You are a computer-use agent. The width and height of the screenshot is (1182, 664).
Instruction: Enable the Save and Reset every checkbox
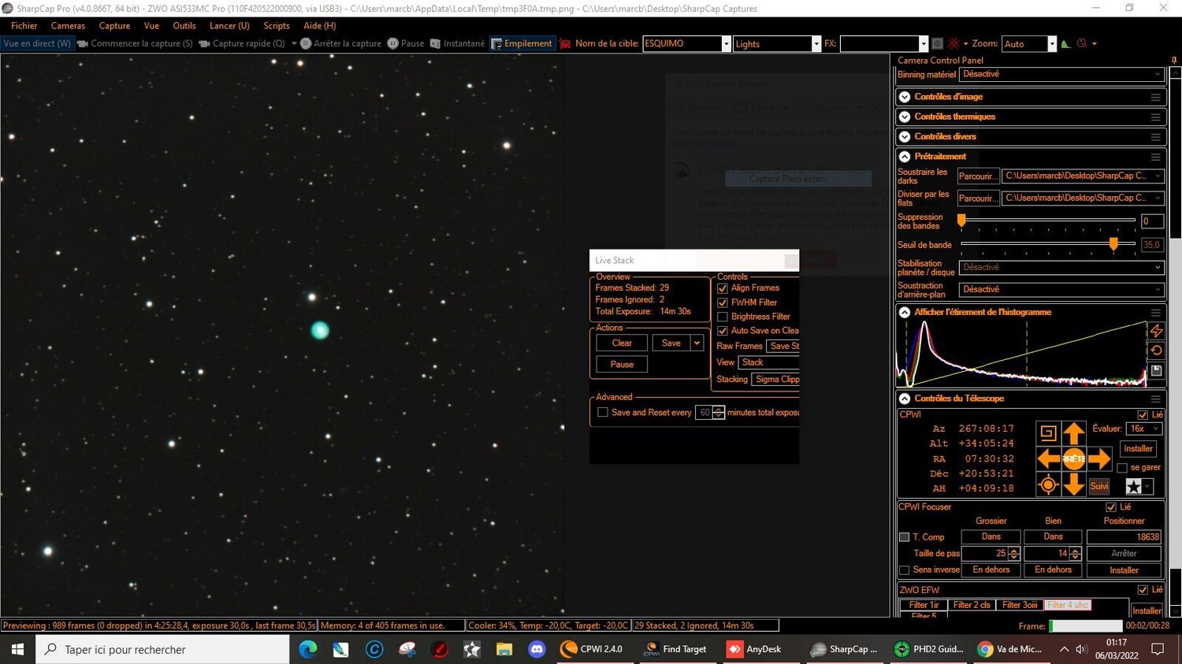click(603, 413)
